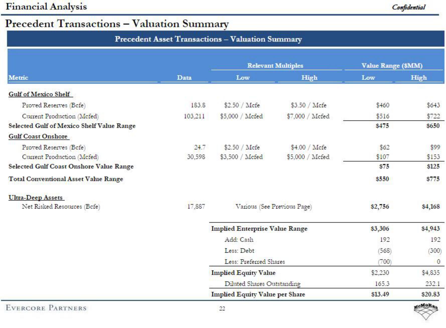This screenshot has height=328, width=446.
Task: Click the $13.49 per share value
Action: [x=380, y=294]
